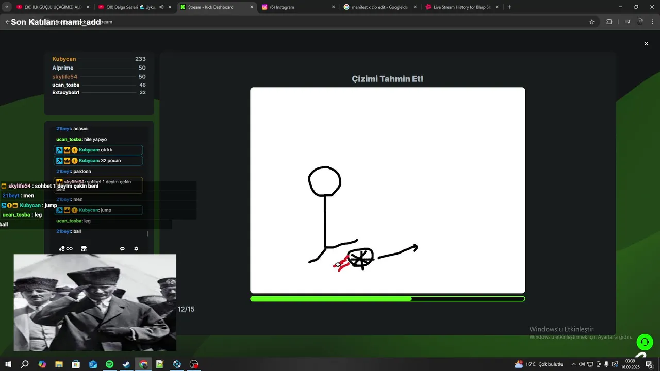Close the drawing game overlay with X

click(646, 44)
